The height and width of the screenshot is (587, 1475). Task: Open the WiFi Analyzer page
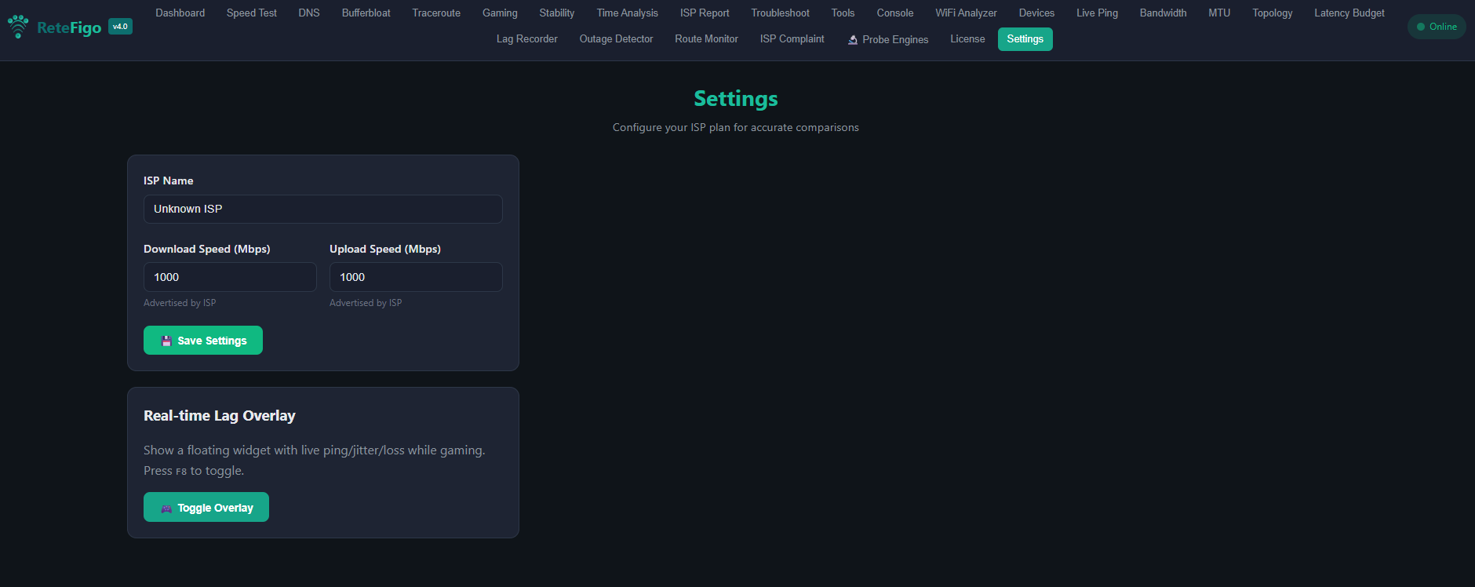pos(966,13)
